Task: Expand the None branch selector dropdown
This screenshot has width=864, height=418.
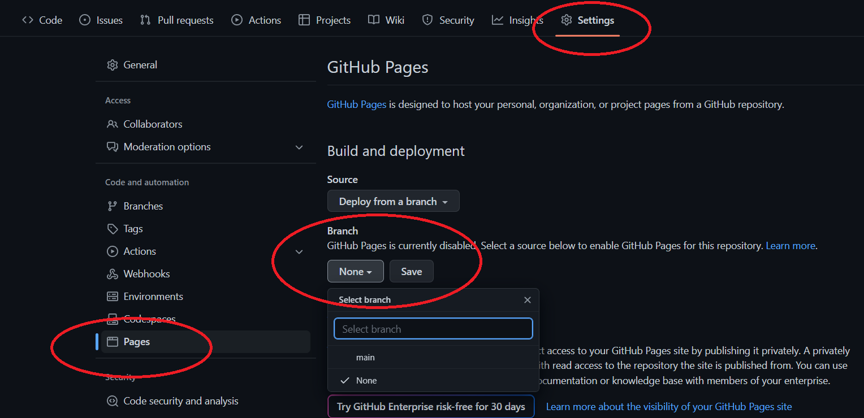Action: click(x=355, y=271)
